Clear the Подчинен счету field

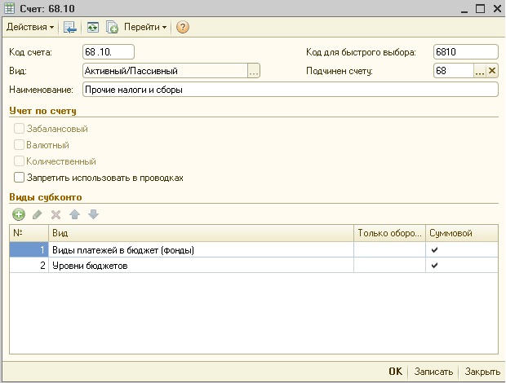pos(492,71)
